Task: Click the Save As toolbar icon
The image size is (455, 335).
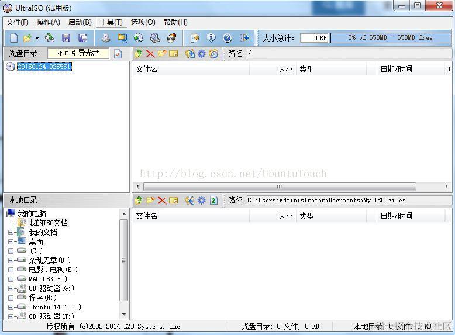Action: tap(82, 37)
